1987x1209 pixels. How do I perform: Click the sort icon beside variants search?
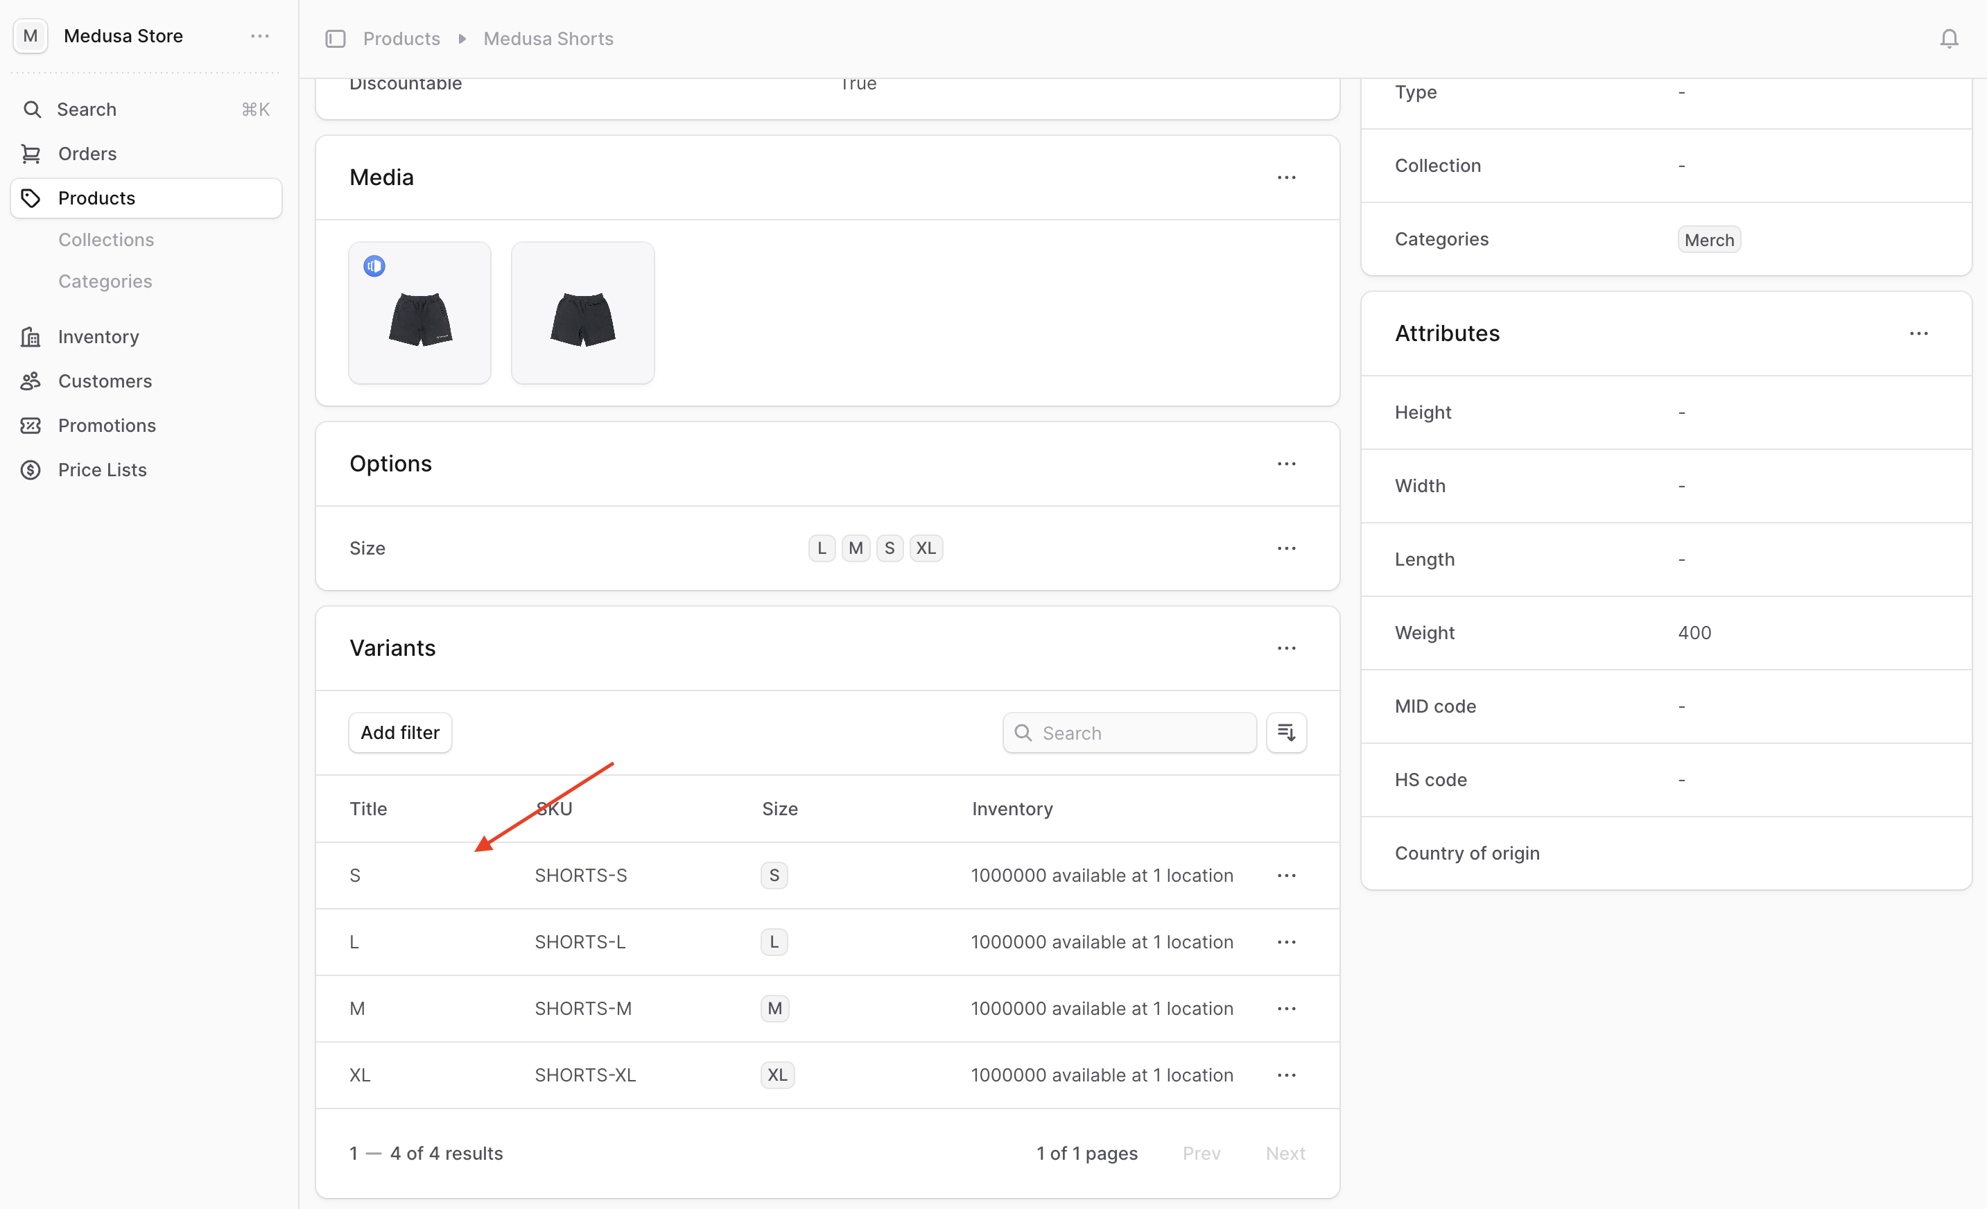1286,732
